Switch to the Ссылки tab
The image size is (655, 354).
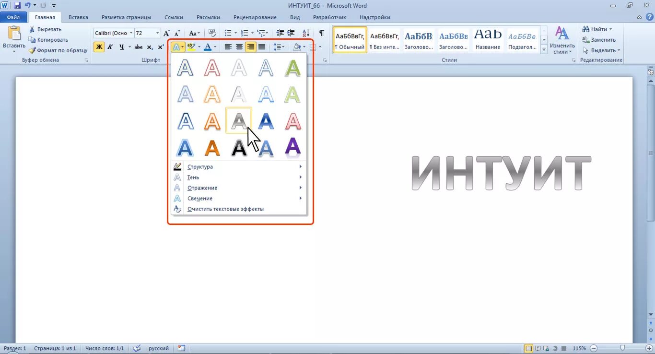174,17
